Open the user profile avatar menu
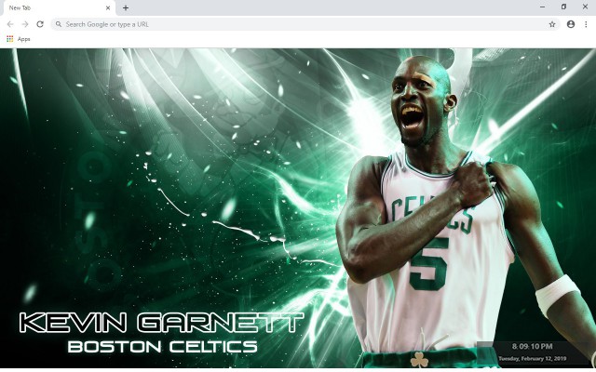 click(571, 24)
